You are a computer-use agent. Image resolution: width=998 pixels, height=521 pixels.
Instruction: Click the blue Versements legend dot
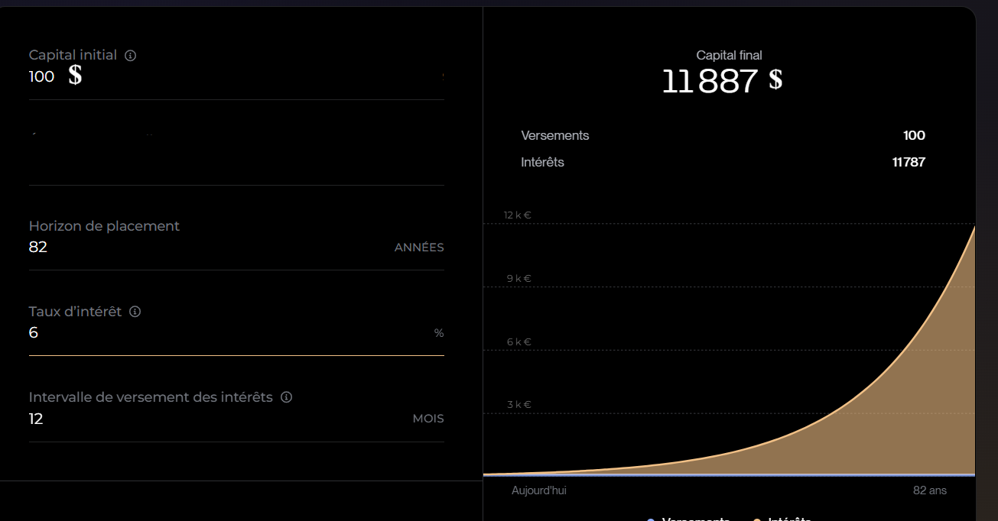(651, 519)
